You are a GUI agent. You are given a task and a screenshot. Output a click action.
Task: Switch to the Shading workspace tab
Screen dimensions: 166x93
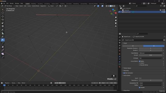coord(62,4)
